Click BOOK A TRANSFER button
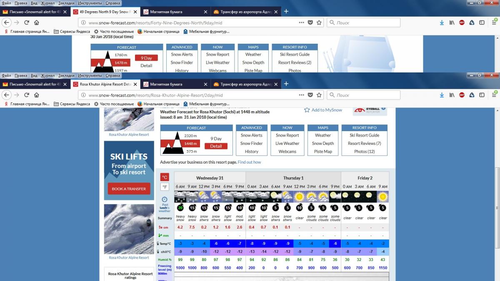 (x=129, y=189)
